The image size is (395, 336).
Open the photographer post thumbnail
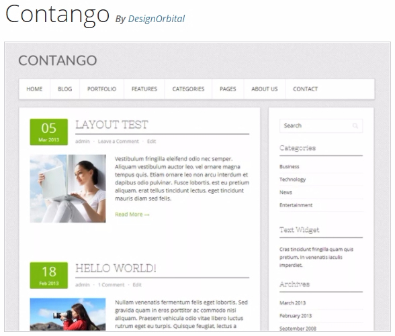coord(68,315)
